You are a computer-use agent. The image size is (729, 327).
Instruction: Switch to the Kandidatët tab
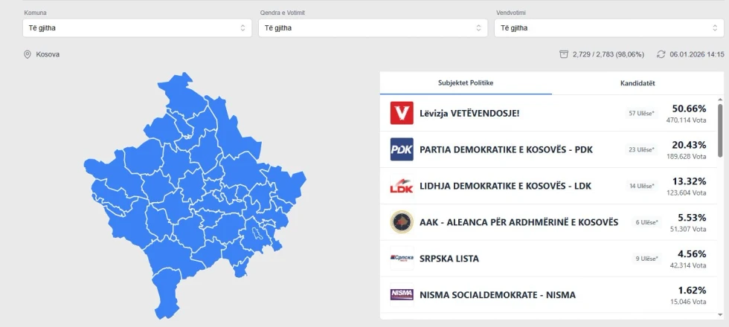pos(638,83)
